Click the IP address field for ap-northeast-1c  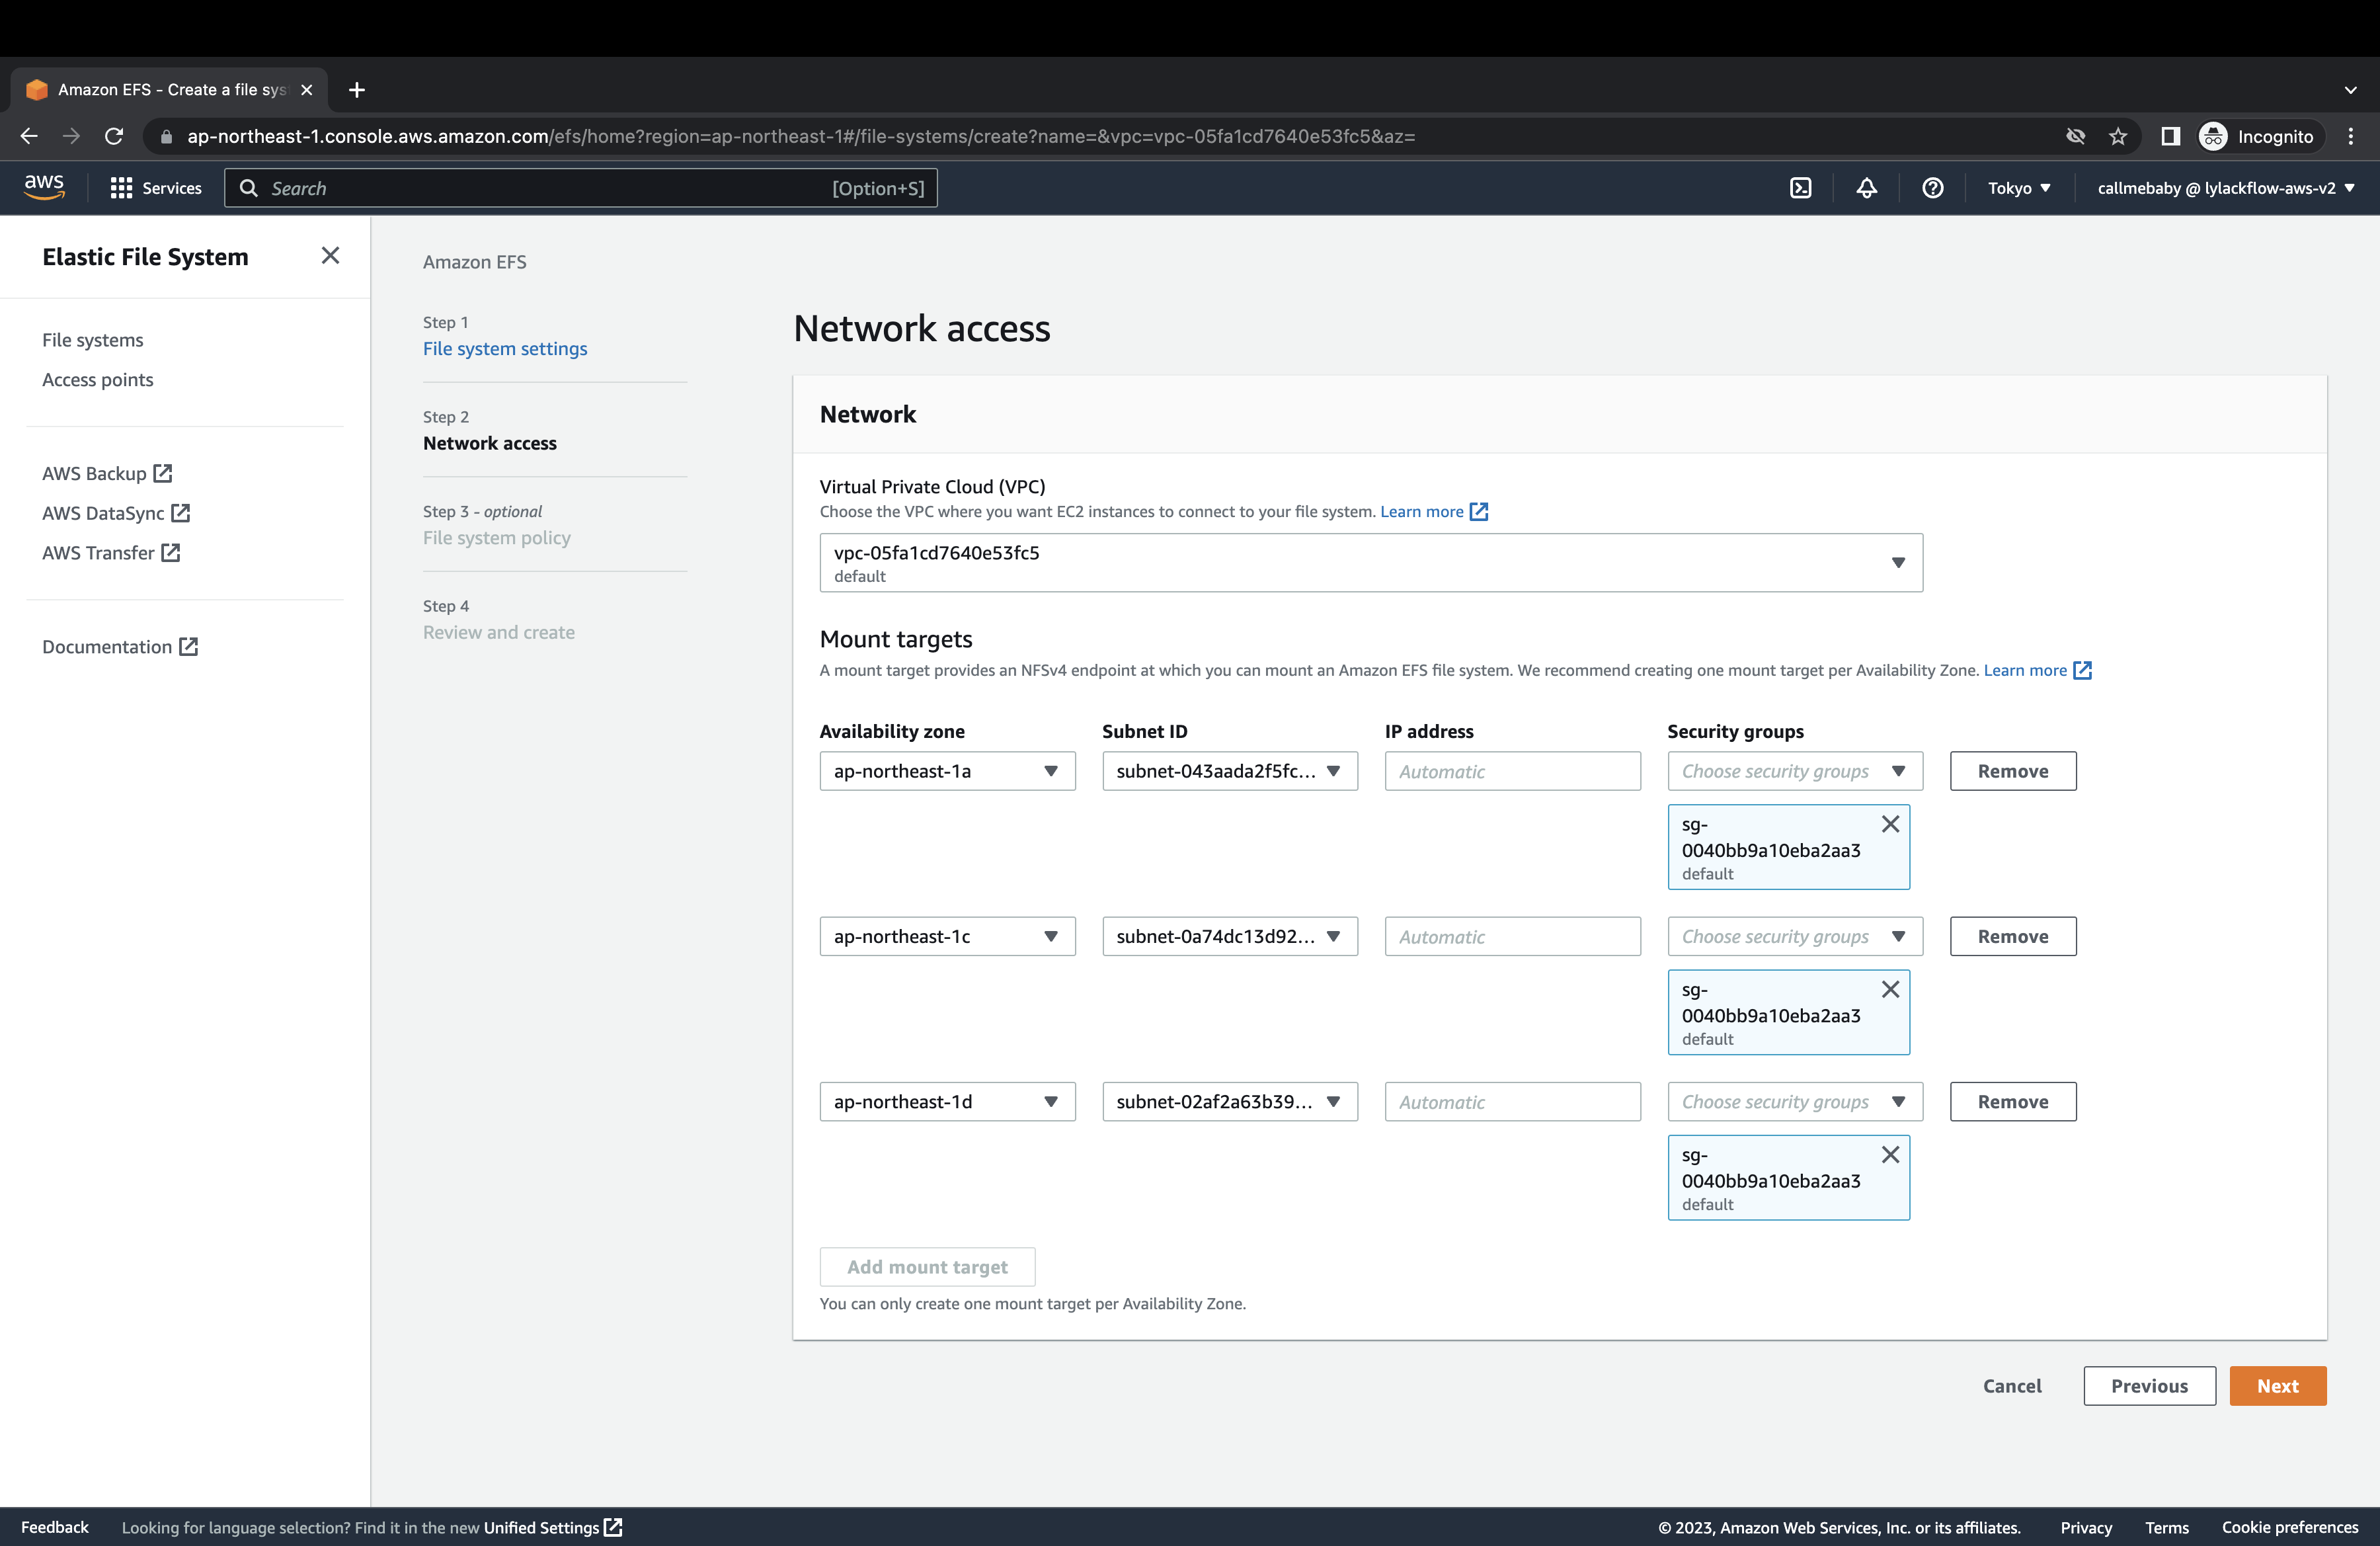1512,936
